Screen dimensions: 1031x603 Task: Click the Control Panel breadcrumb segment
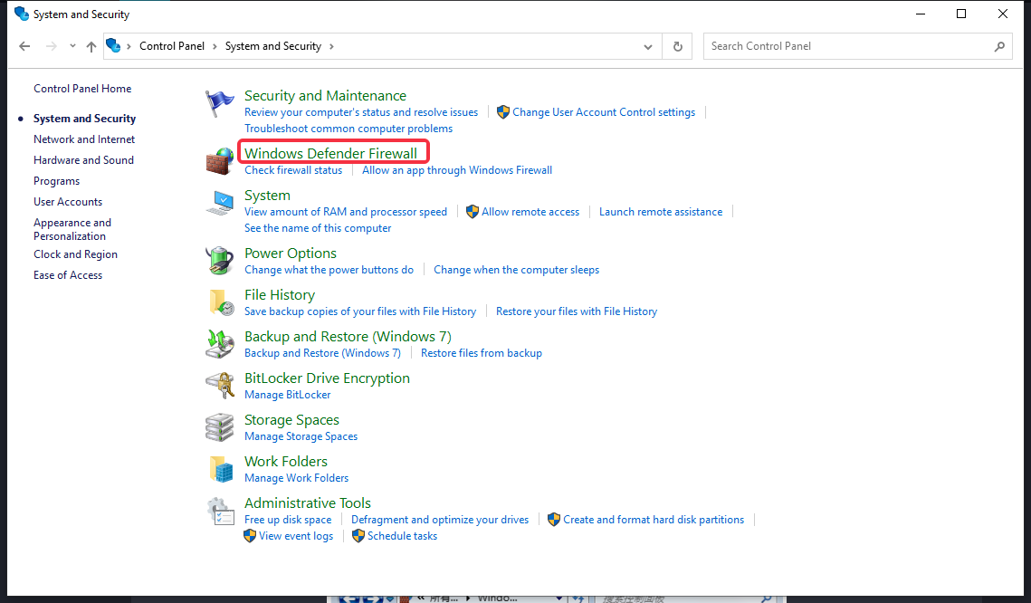(x=172, y=46)
